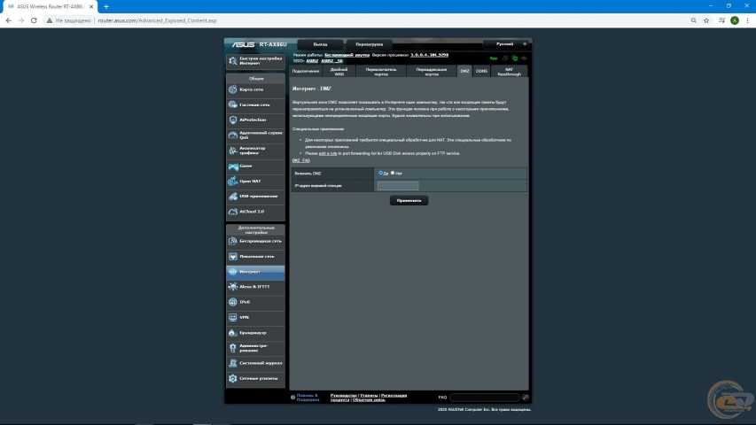Open Firewall (Брандмауэр) settings
The width and height of the screenshot is (756, 425).
tap(255, 333)
